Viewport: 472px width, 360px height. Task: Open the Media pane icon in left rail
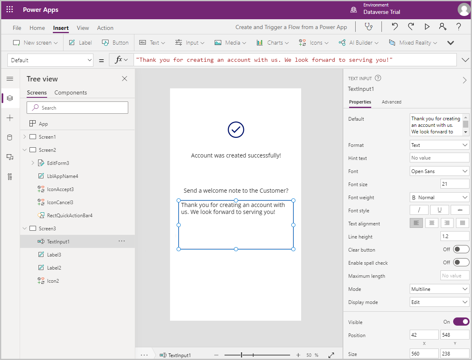click(x=10, y=157)
